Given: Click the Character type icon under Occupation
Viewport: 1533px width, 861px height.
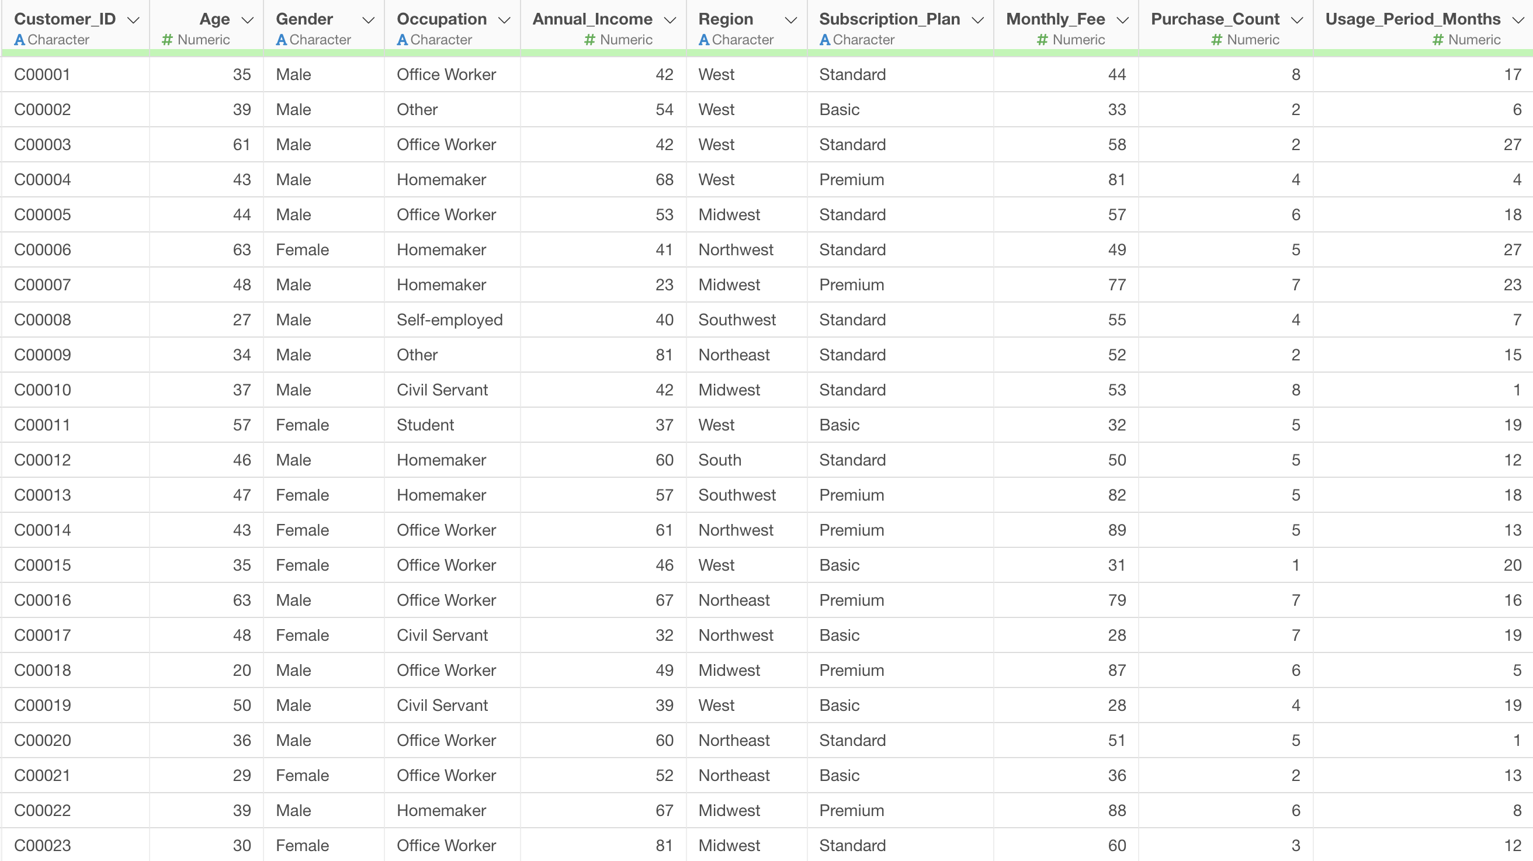Looking at the screenshot, I should click(403, 40).
